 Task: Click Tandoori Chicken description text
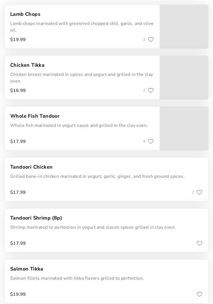click(x=97, y=176)
